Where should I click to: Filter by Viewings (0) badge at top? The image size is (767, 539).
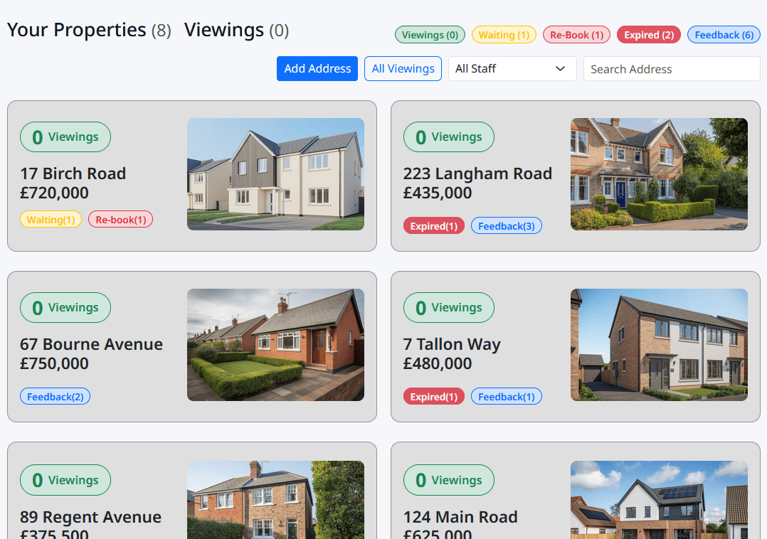click(x=430, y=35)
